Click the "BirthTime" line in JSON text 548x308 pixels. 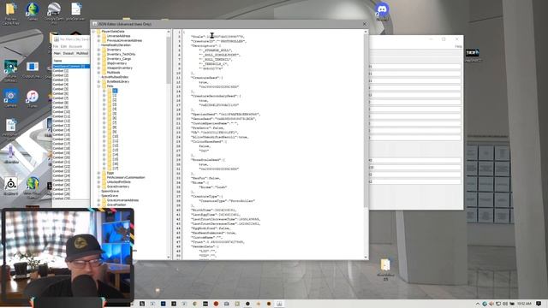[213, 210]
